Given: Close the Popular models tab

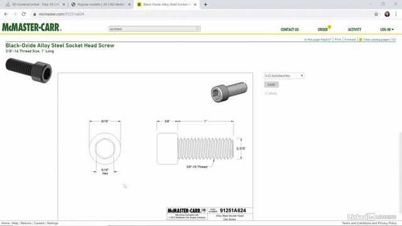Looking at the screenshot, I should pyautogui.click(x=129, y=4).
